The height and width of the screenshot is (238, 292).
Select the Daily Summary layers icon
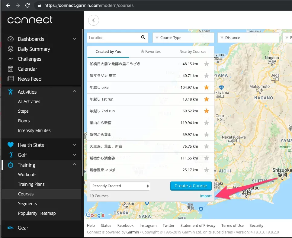[10, 49]
